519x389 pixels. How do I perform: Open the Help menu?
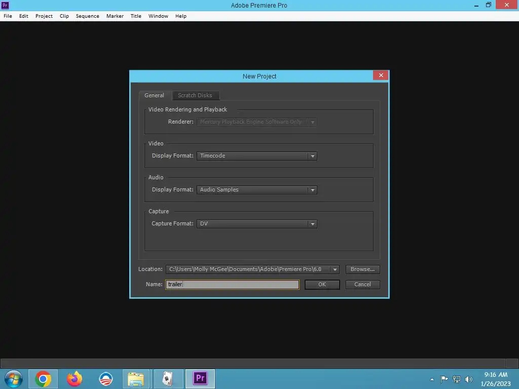(x=181, y=16)
